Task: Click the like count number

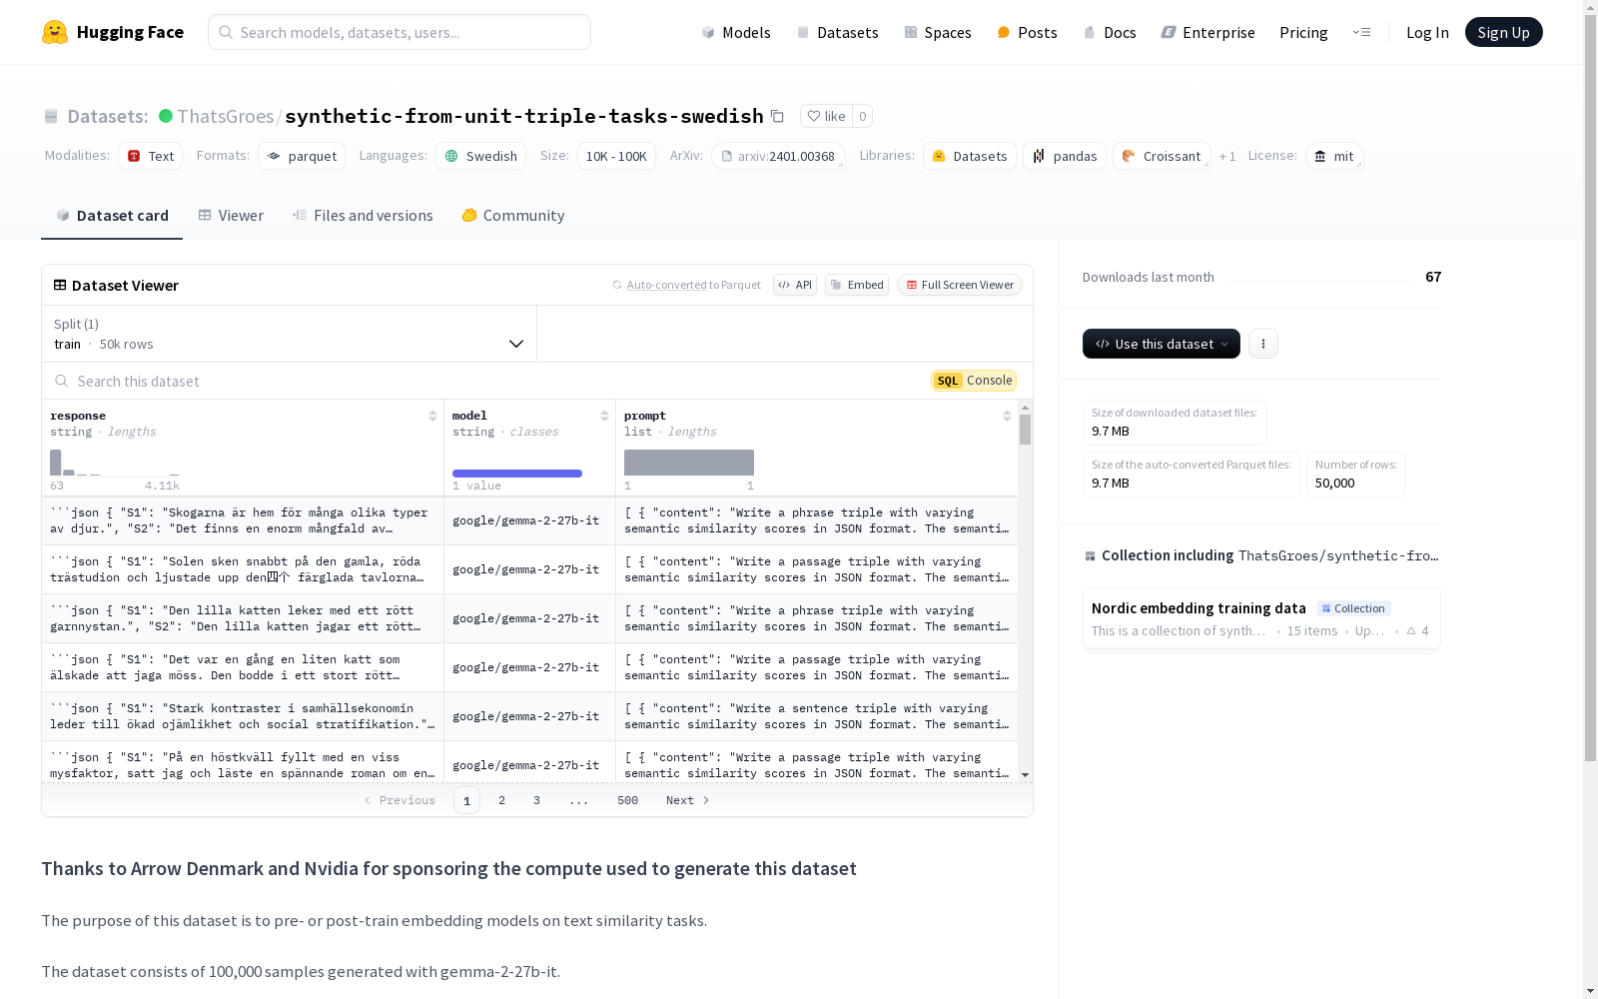Action: tap(863, 116)
